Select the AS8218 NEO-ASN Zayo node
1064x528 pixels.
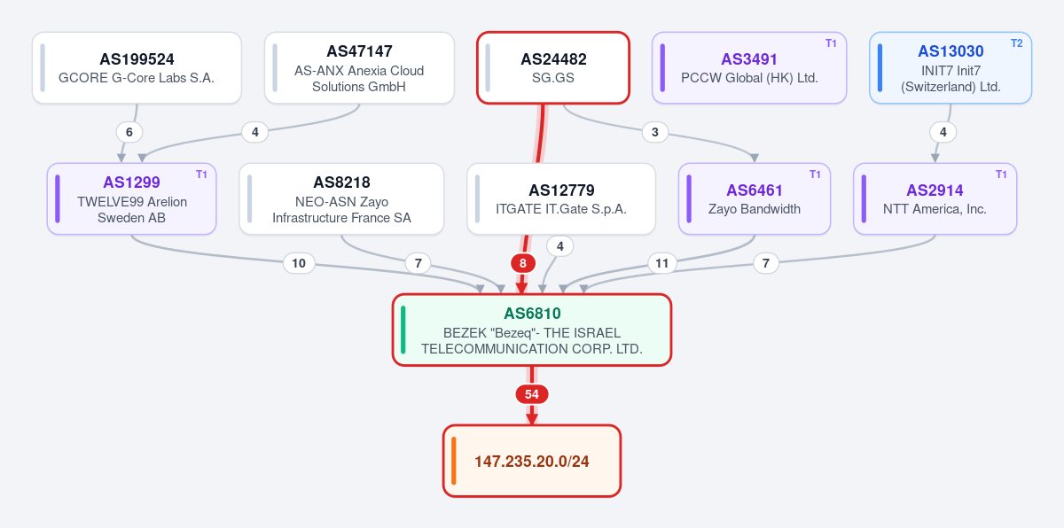pos(341,198)
